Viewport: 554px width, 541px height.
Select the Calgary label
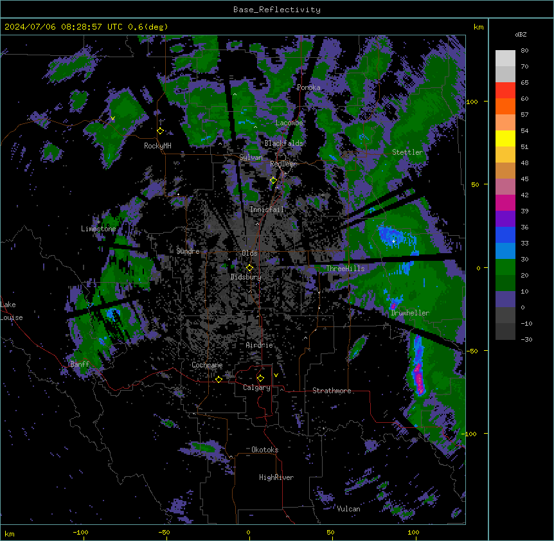(x=256, y=387)
